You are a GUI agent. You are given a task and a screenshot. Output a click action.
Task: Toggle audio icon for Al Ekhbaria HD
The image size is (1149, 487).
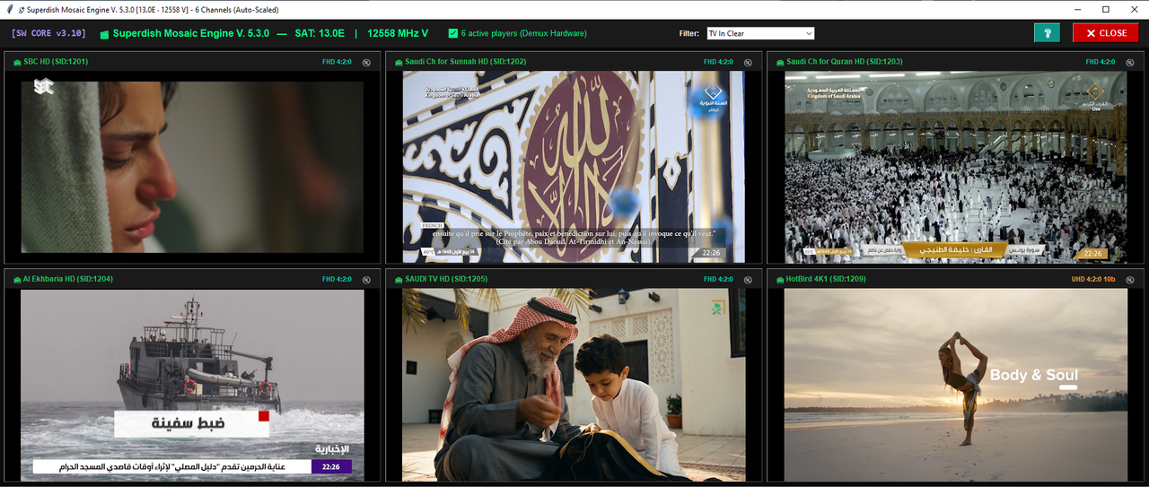click(366, 279)
